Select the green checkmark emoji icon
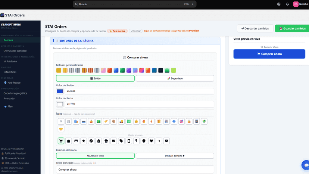The height and width of the screenshot is (174, 309). [129, 121]
